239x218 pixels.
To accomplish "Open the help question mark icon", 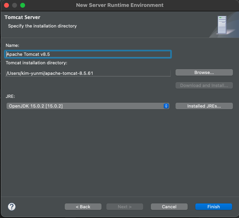I will (x=12, y=207).
